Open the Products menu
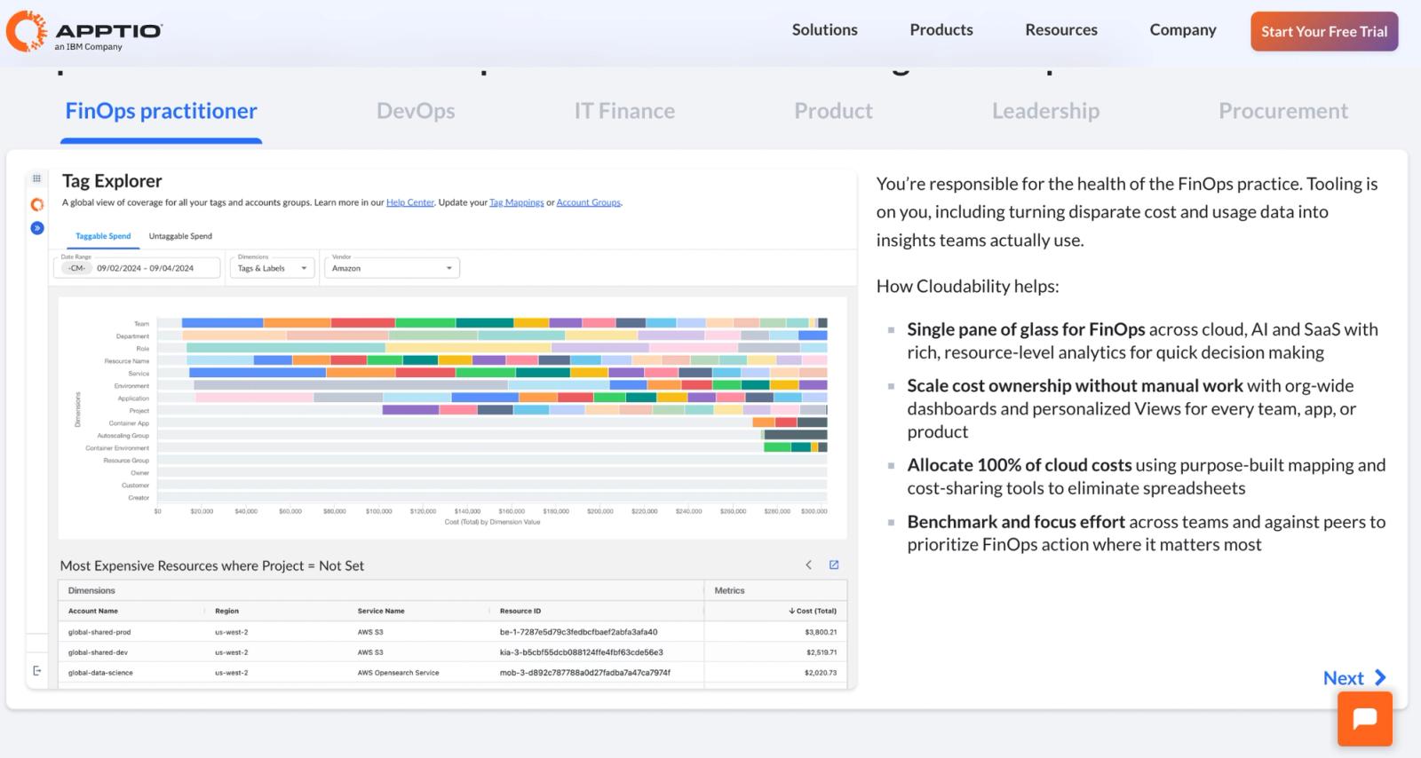1421x758 pixels. (x=941, y=29)
